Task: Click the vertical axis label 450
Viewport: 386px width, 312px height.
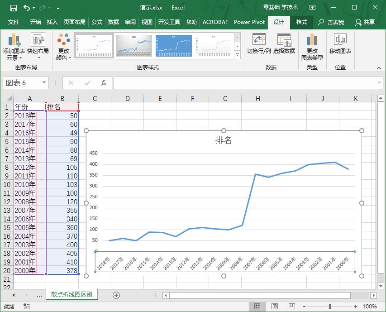Action: pos(93,153)
